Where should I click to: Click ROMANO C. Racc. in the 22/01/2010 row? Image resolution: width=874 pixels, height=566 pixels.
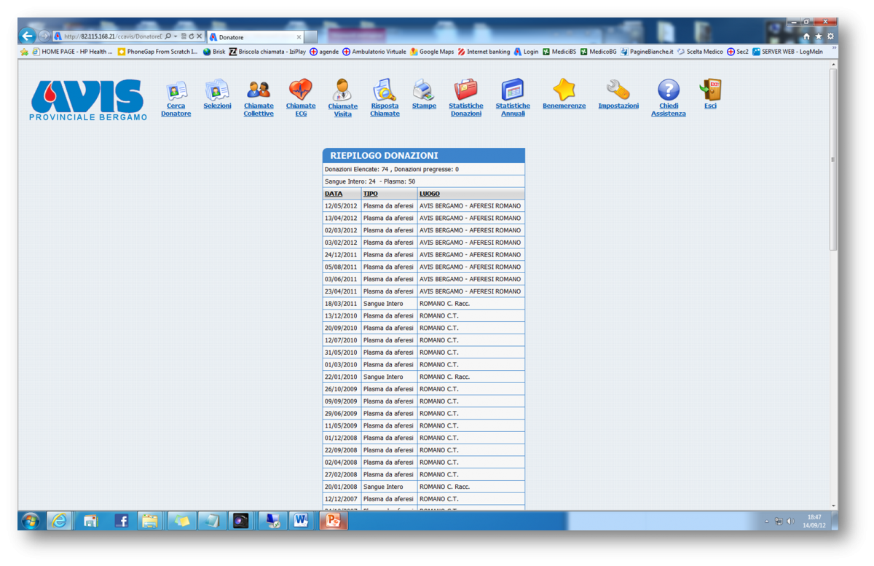[x=444, y=377]
